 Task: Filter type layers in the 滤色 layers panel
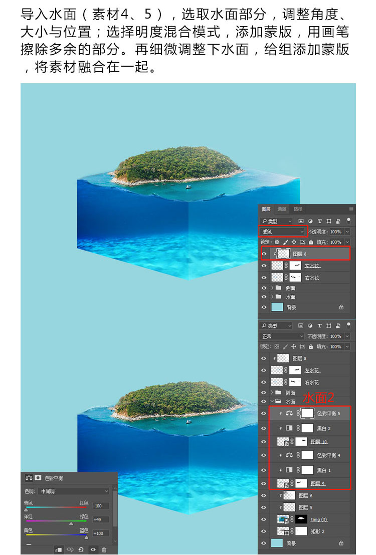(319, 221)
